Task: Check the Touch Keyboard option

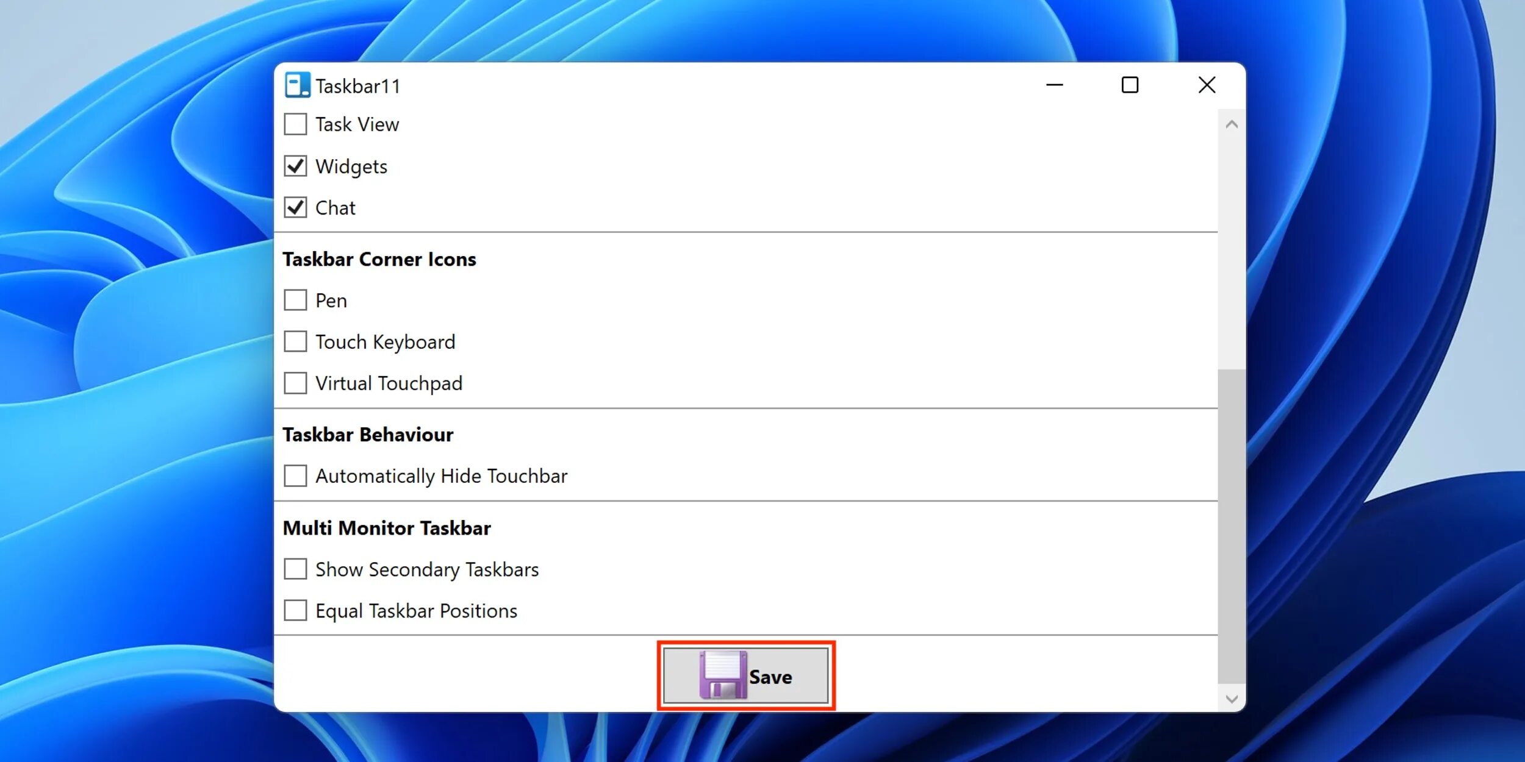Action: pos(295,341)
